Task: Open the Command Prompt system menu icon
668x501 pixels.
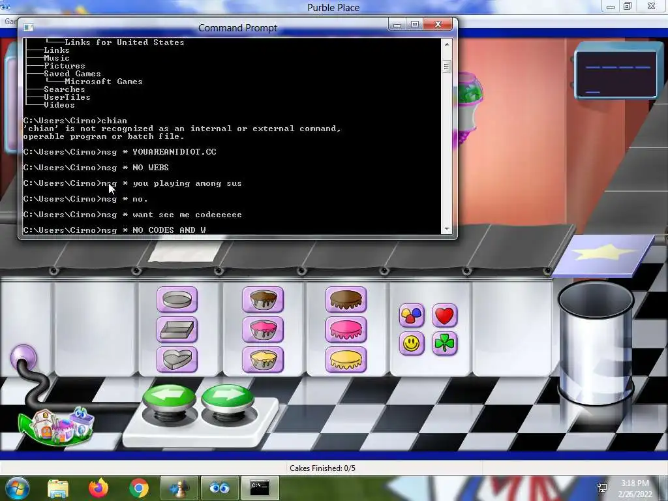Action: point(29,27)
